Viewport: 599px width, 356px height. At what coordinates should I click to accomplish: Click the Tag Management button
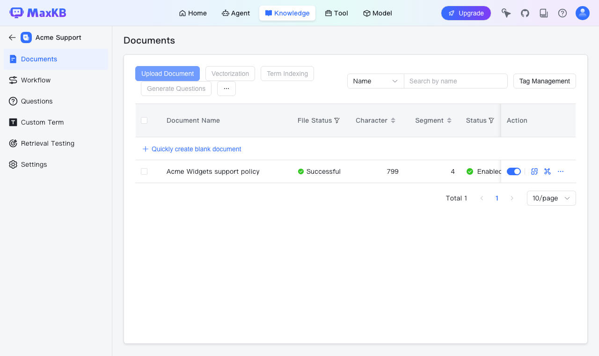(545, 81)
